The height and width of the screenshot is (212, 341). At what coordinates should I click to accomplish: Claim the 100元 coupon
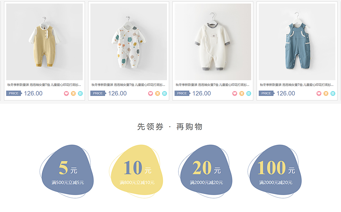click(275, 172)
